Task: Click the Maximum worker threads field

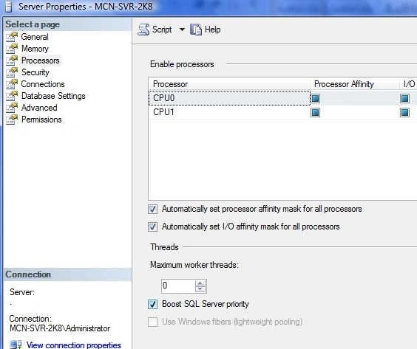Action: click(178, 286)
